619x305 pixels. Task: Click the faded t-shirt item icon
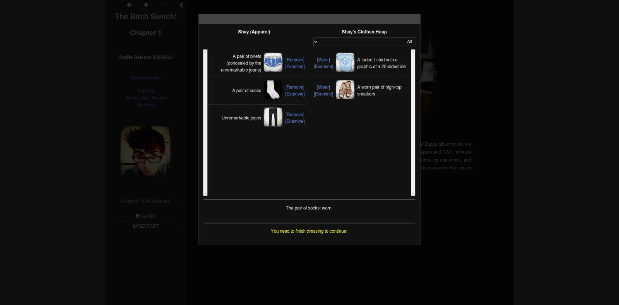345,63
